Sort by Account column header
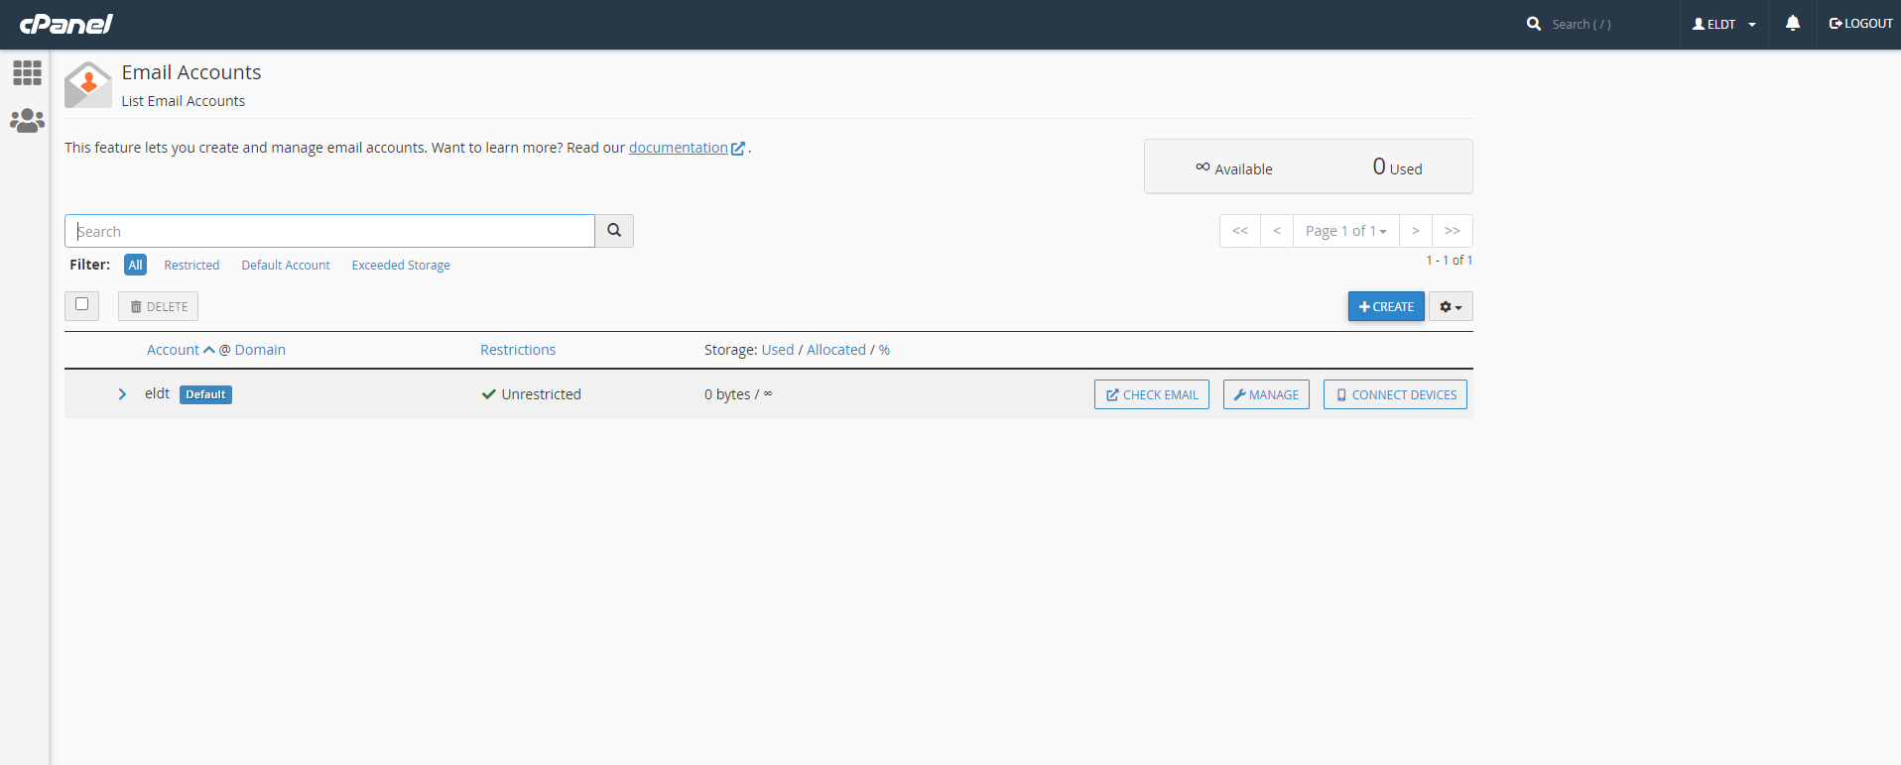 click(174, 350)
